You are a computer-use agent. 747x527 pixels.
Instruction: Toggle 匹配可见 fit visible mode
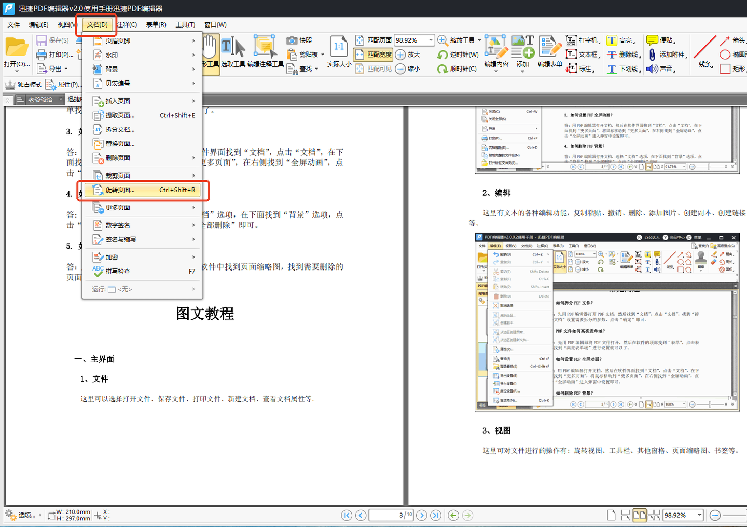pyautogui.click(x=373, y=69)
